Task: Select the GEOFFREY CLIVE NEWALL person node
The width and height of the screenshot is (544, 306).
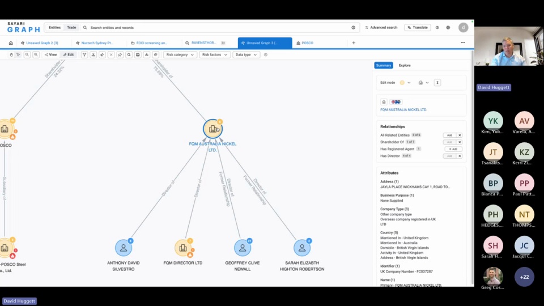Action: [243, 248]
